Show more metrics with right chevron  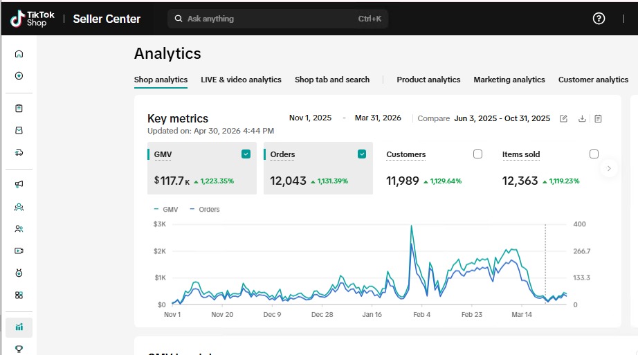[609, 168]
